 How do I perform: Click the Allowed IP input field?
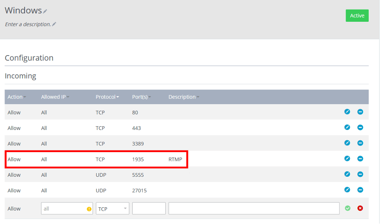click(67, 208)
